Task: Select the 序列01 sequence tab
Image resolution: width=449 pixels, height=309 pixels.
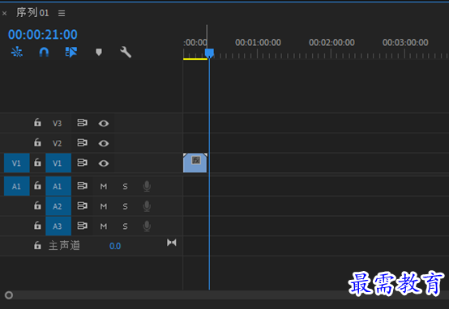Action: point(32,13)
